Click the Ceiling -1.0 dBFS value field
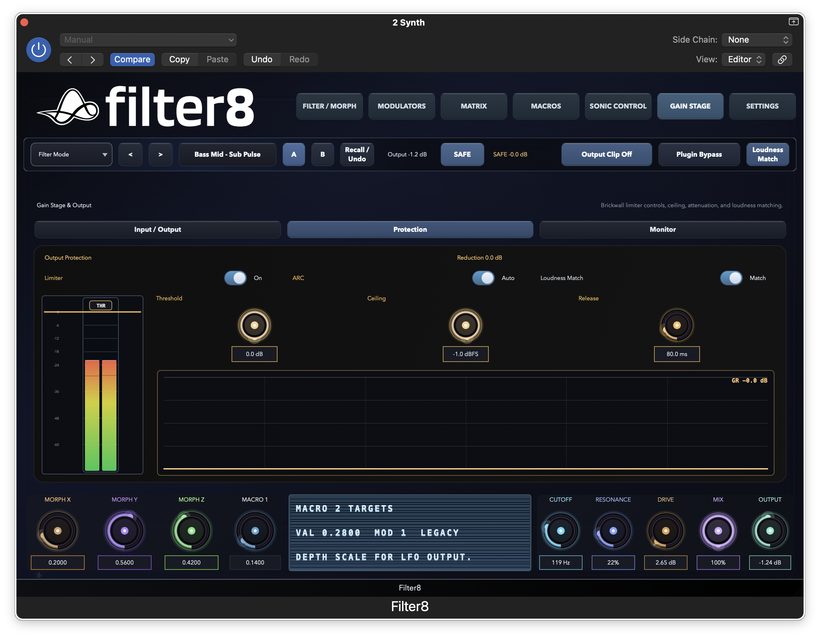Viewport: 820px width, 638px height. (x=465, y=354)
